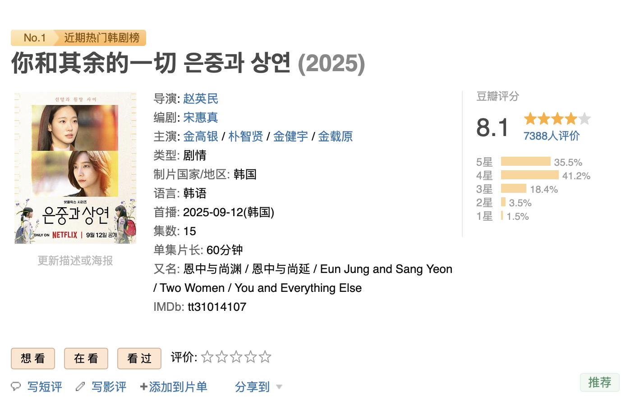
Task: Open director 赵英民's page
Action: pyautogui.click(x=201, y=99)
